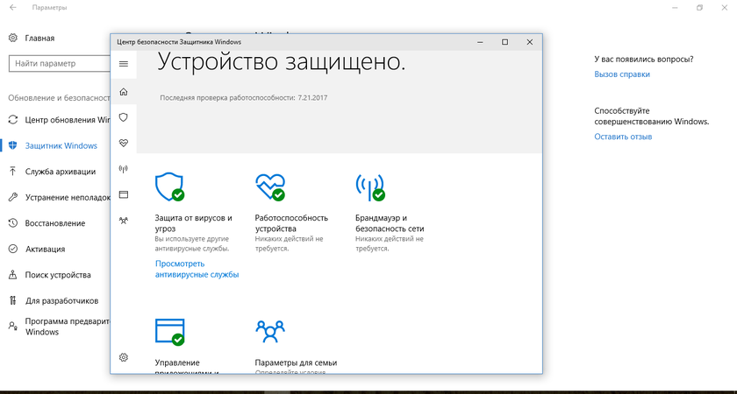Click app and browser control sidebar icon
The height and width of the screenshot is (394, 737).
(x=124, y=194)
